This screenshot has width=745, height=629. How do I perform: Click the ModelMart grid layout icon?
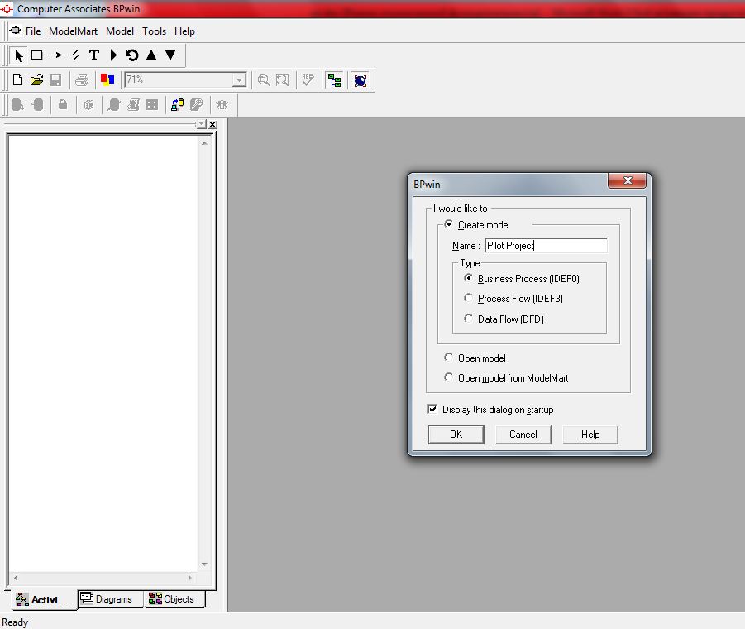[x=151, y=104]
